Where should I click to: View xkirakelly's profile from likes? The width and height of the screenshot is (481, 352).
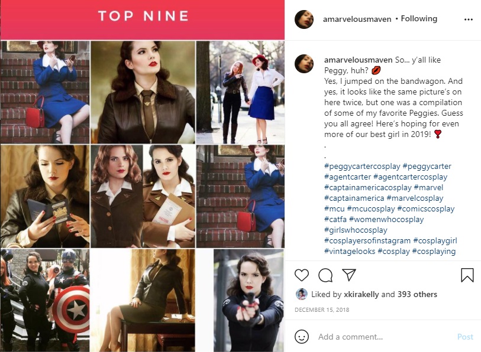361,294
